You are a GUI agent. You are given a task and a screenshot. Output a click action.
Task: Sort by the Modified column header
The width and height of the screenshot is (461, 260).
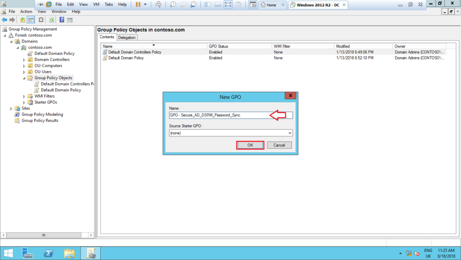(363, 46)
